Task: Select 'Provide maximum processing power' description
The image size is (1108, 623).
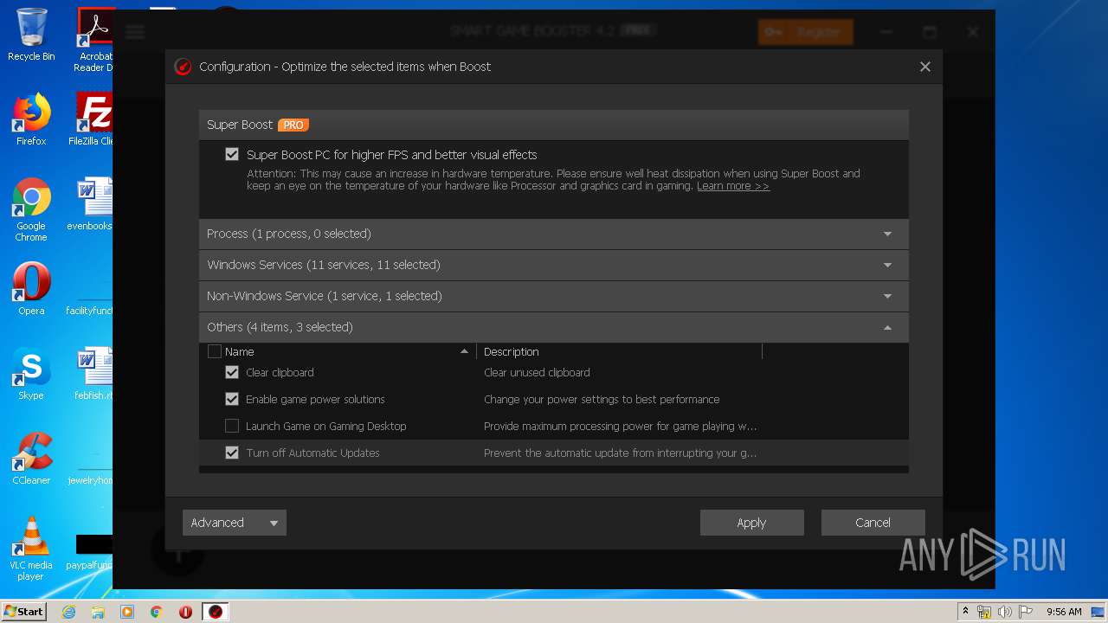Action: click(x=620, y=427)
